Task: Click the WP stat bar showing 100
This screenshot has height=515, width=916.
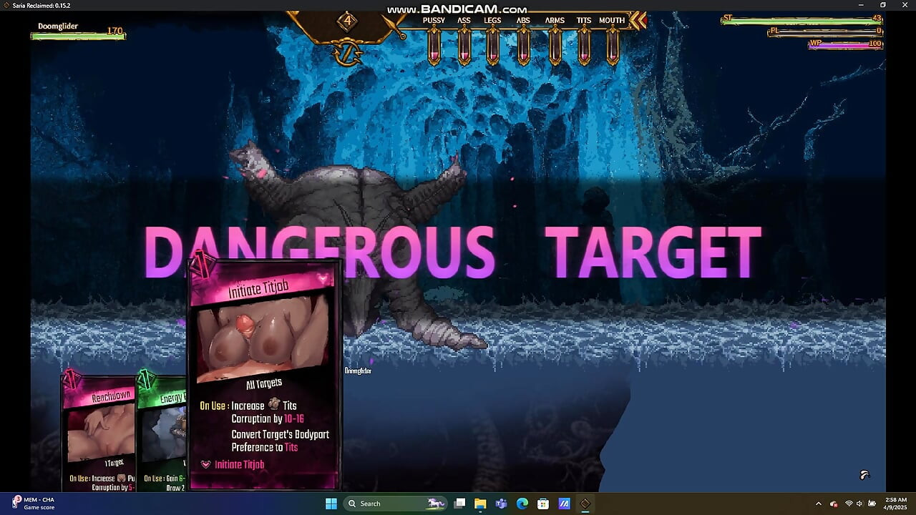Action: [845, 44]
